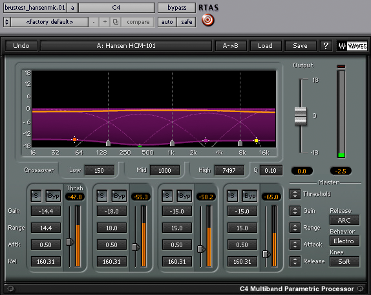
Task: Select the green low-mid band marker on graph
Action: [x=140, y=146]
